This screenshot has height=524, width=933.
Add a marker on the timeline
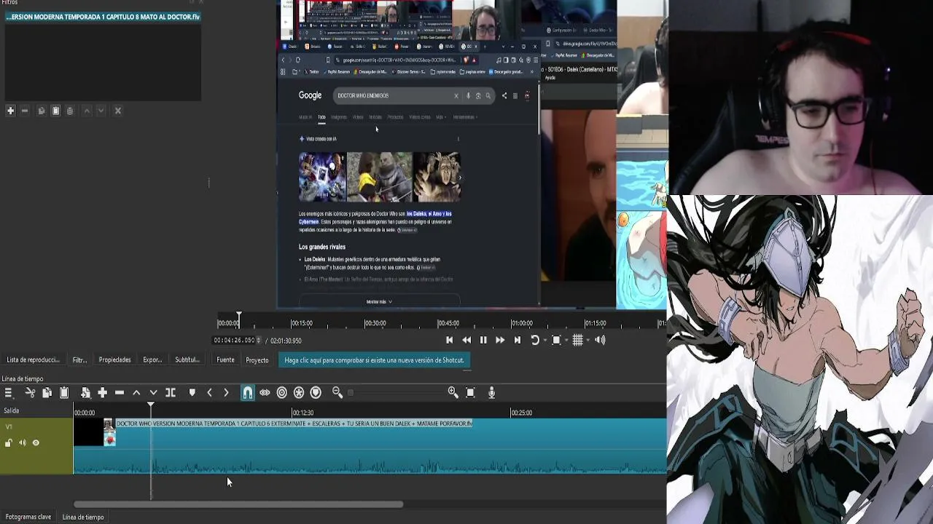click(x=192, y=393)
